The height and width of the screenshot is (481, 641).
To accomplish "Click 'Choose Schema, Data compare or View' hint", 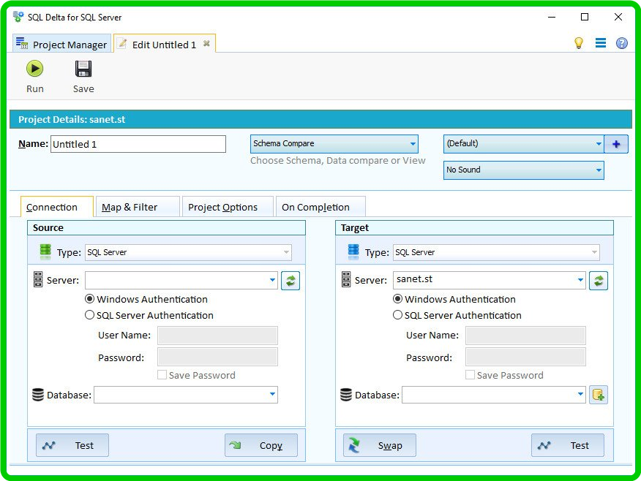I will tap(337, 161).
